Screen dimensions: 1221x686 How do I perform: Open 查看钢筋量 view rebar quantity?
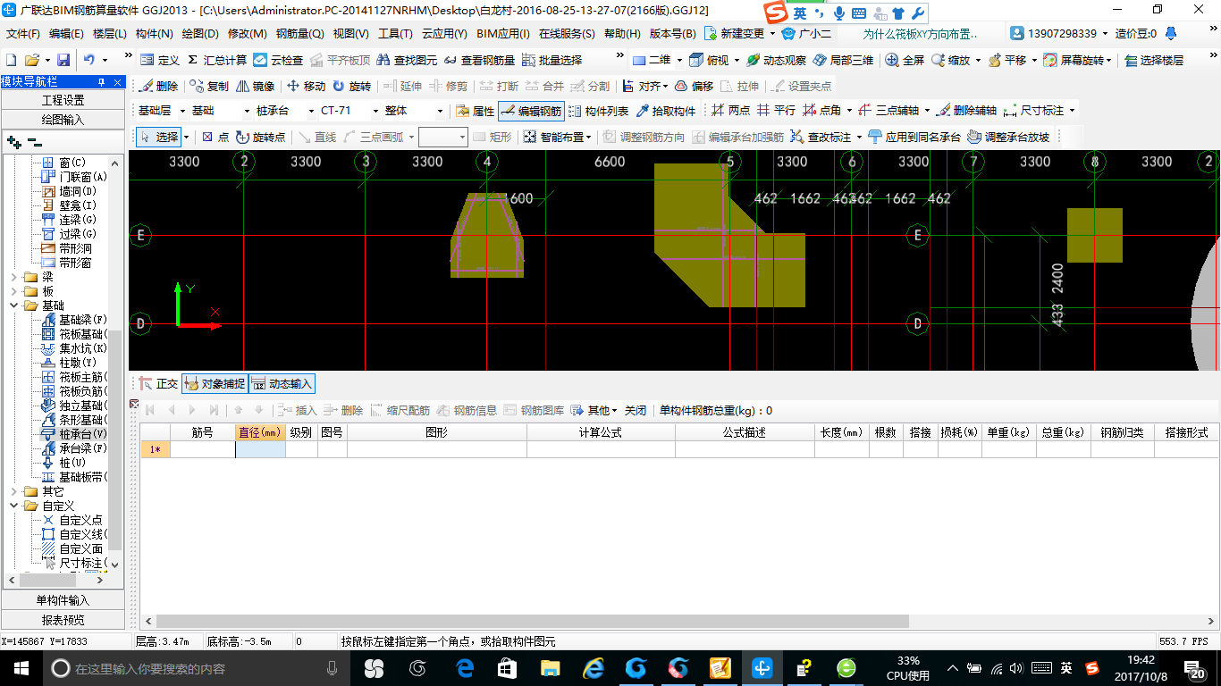[479, 60]
